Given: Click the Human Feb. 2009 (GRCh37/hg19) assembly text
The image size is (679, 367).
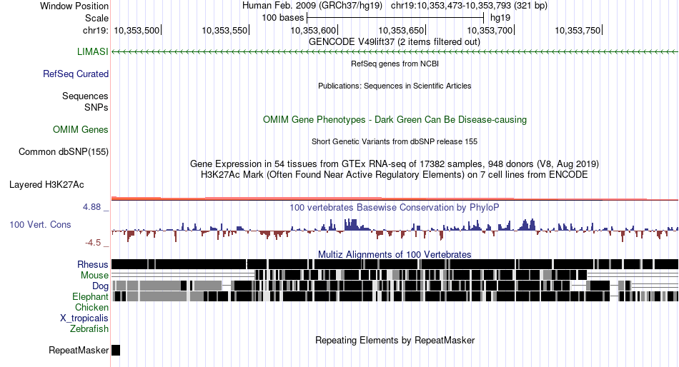Looking at the screenshot, I should pos(312,6).
